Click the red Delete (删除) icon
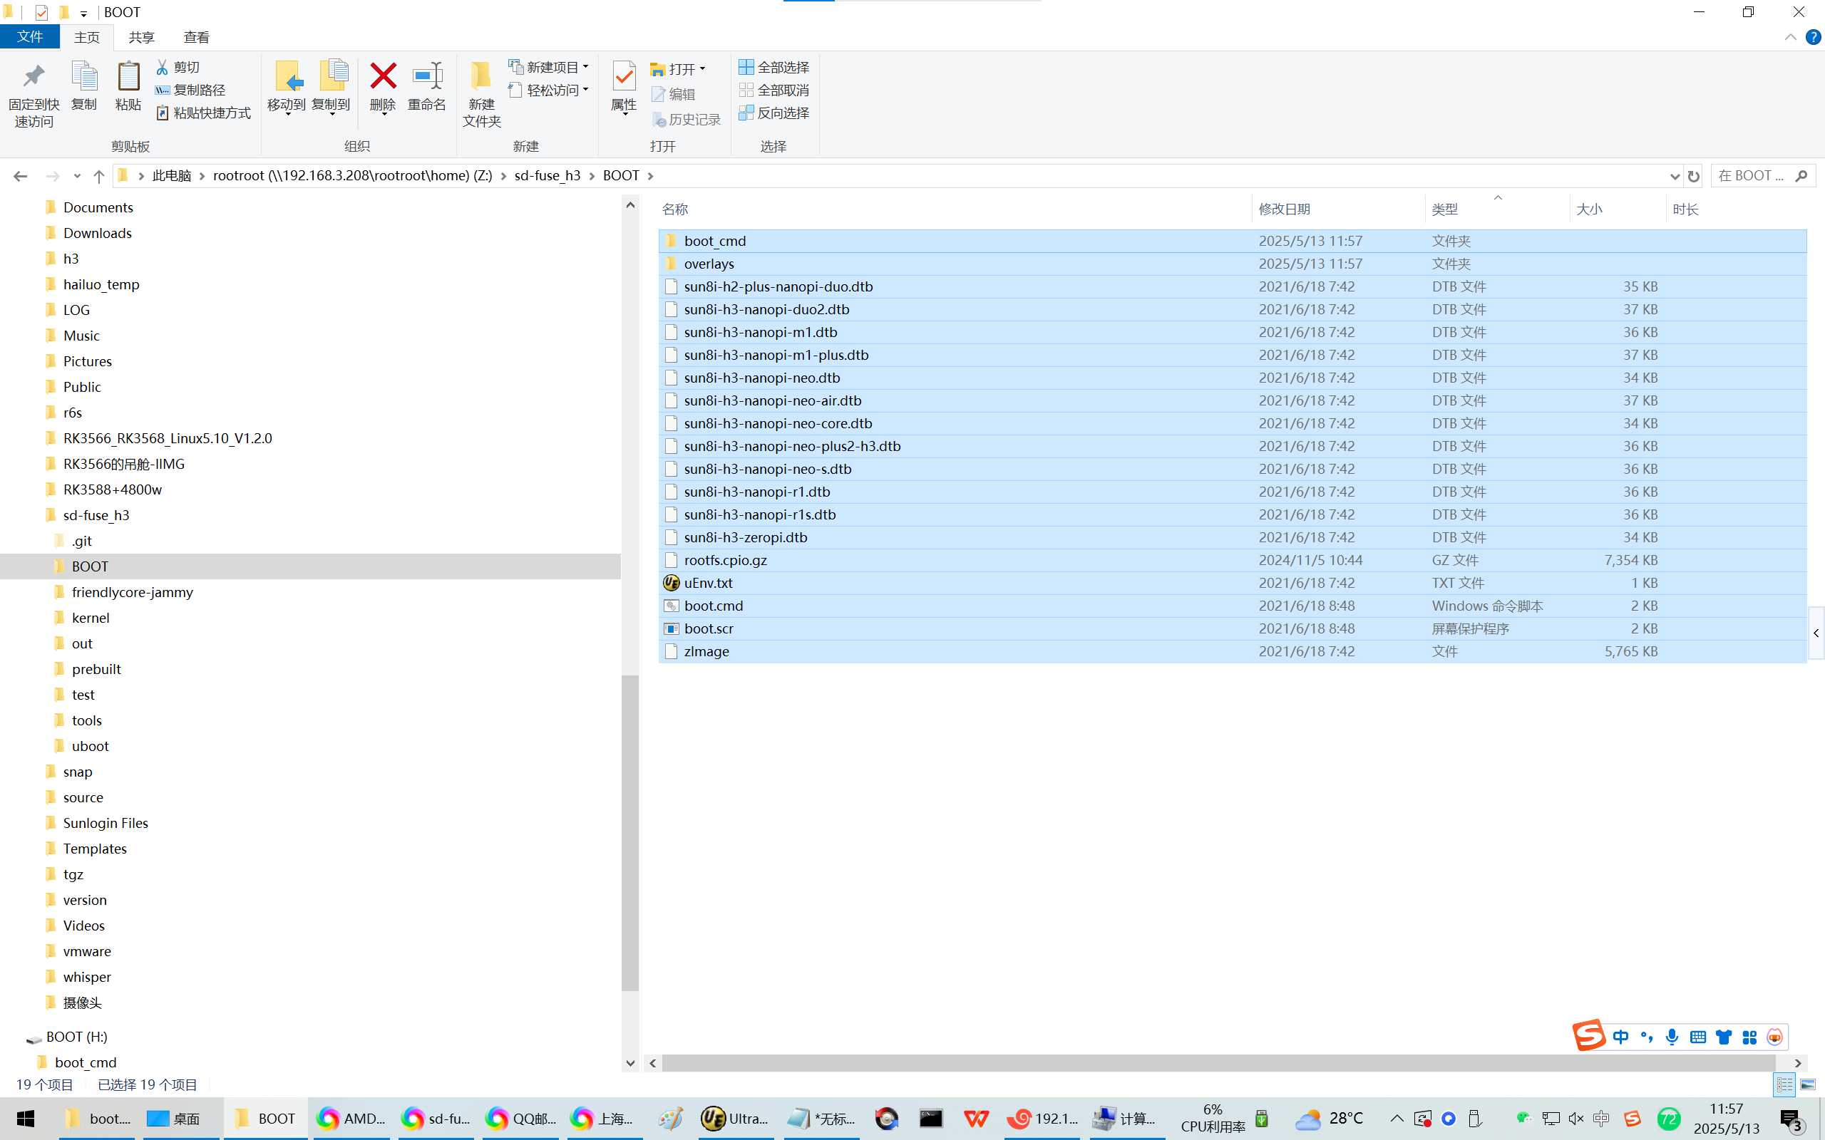The width and height of the screenshot is (1825, 1140). (382, 77)
